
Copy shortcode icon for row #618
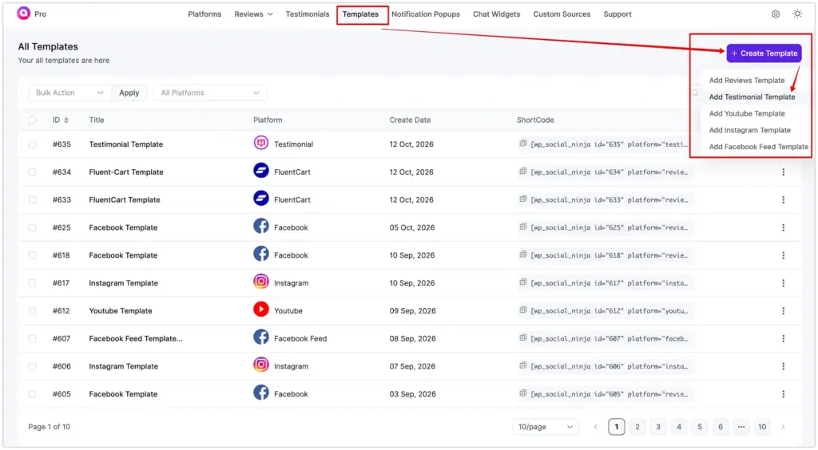[x=522, y=255]
